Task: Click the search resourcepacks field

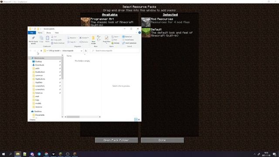Action: point(115,51)
